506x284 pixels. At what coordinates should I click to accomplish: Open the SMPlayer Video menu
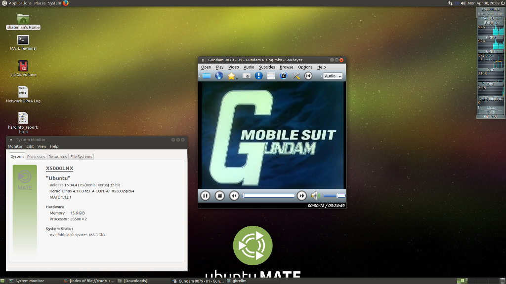tap(233, 67)
